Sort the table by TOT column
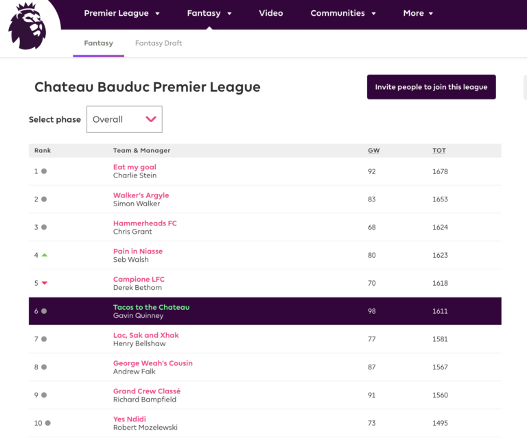The height and width of the screenshot is (440, 527). tap(439, 150)
